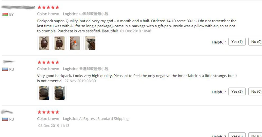This screenshot has width=262, height=137.
Task: Click the star rating of the second review
Action: 48,62
